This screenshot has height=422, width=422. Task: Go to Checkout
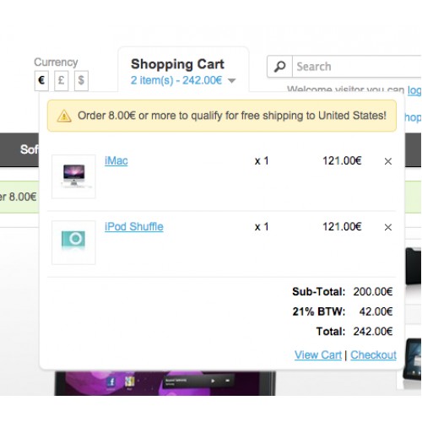tap(373, 355)
